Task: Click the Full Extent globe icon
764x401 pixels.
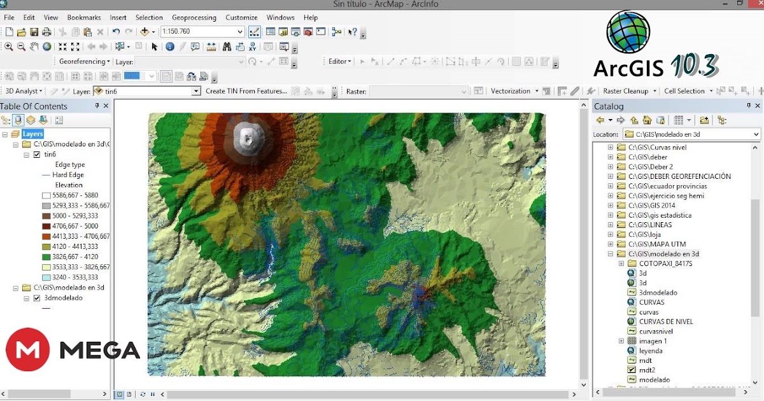Action: 47,46
